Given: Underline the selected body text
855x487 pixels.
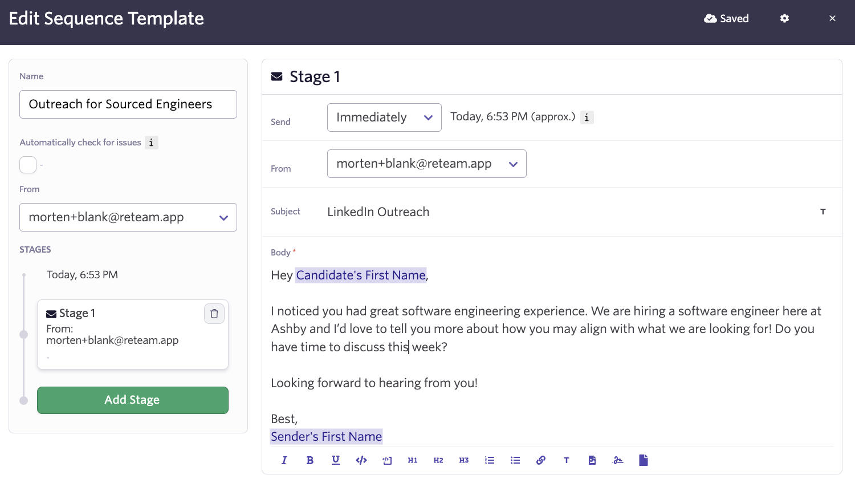Looking at the screenshot, I should pos(336,460).
